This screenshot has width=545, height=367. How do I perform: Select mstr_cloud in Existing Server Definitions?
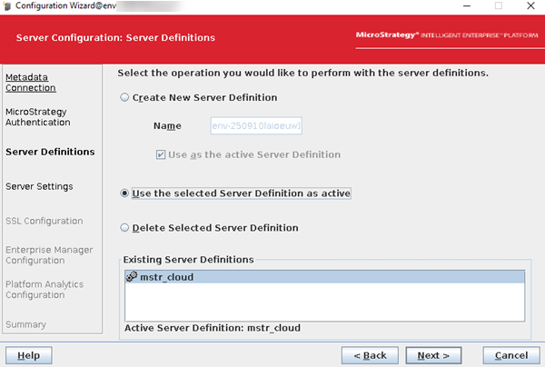166,278
